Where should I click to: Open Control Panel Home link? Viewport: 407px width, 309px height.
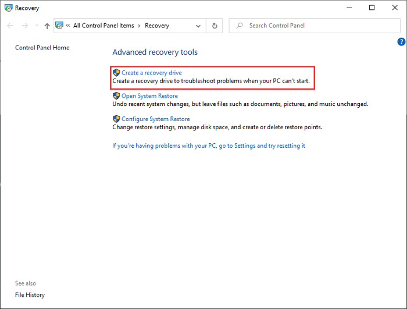pos(42,48)
